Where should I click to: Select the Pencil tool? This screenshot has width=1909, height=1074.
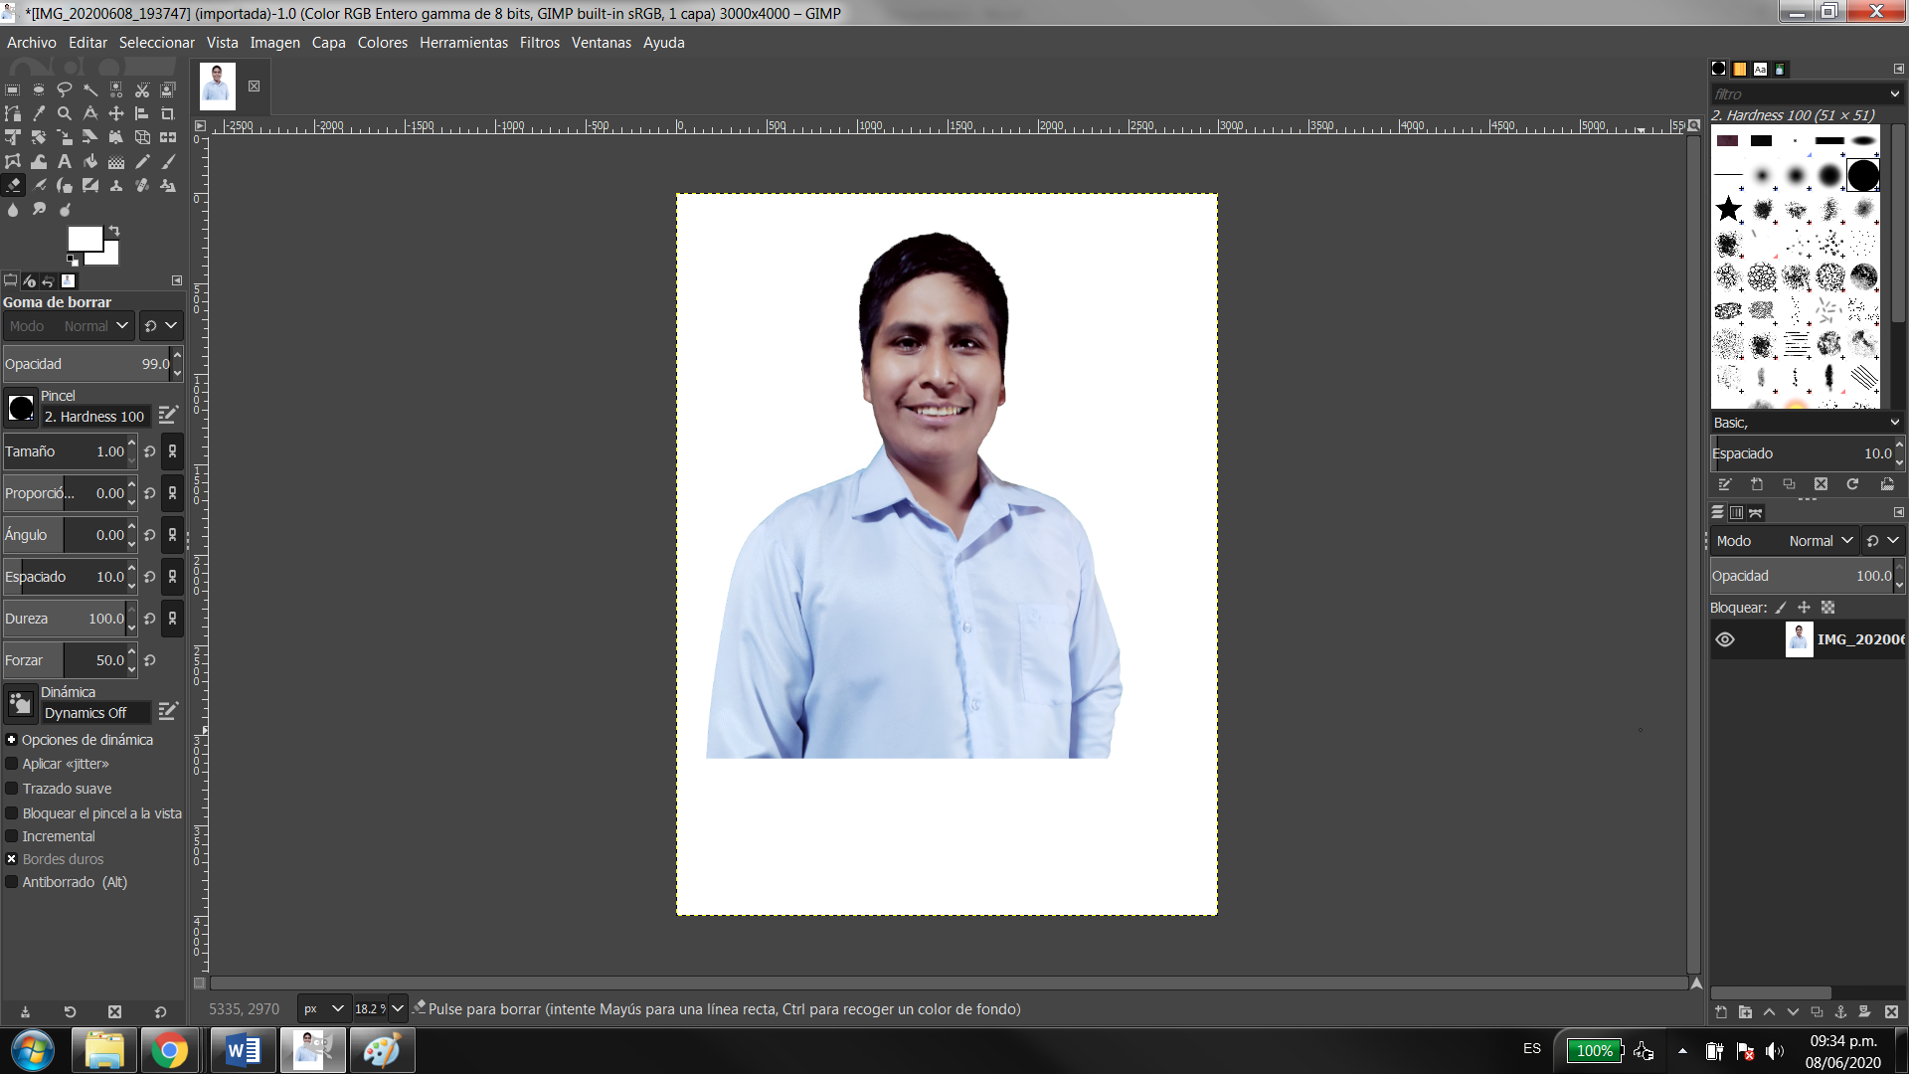pos(142,161)
